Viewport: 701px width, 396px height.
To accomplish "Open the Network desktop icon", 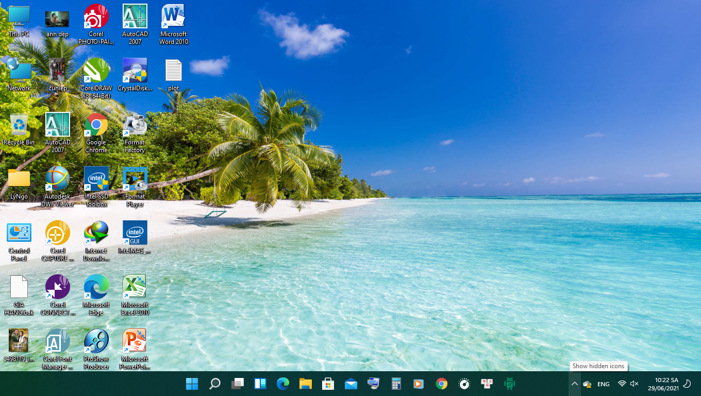I will (x=19, y=75).
